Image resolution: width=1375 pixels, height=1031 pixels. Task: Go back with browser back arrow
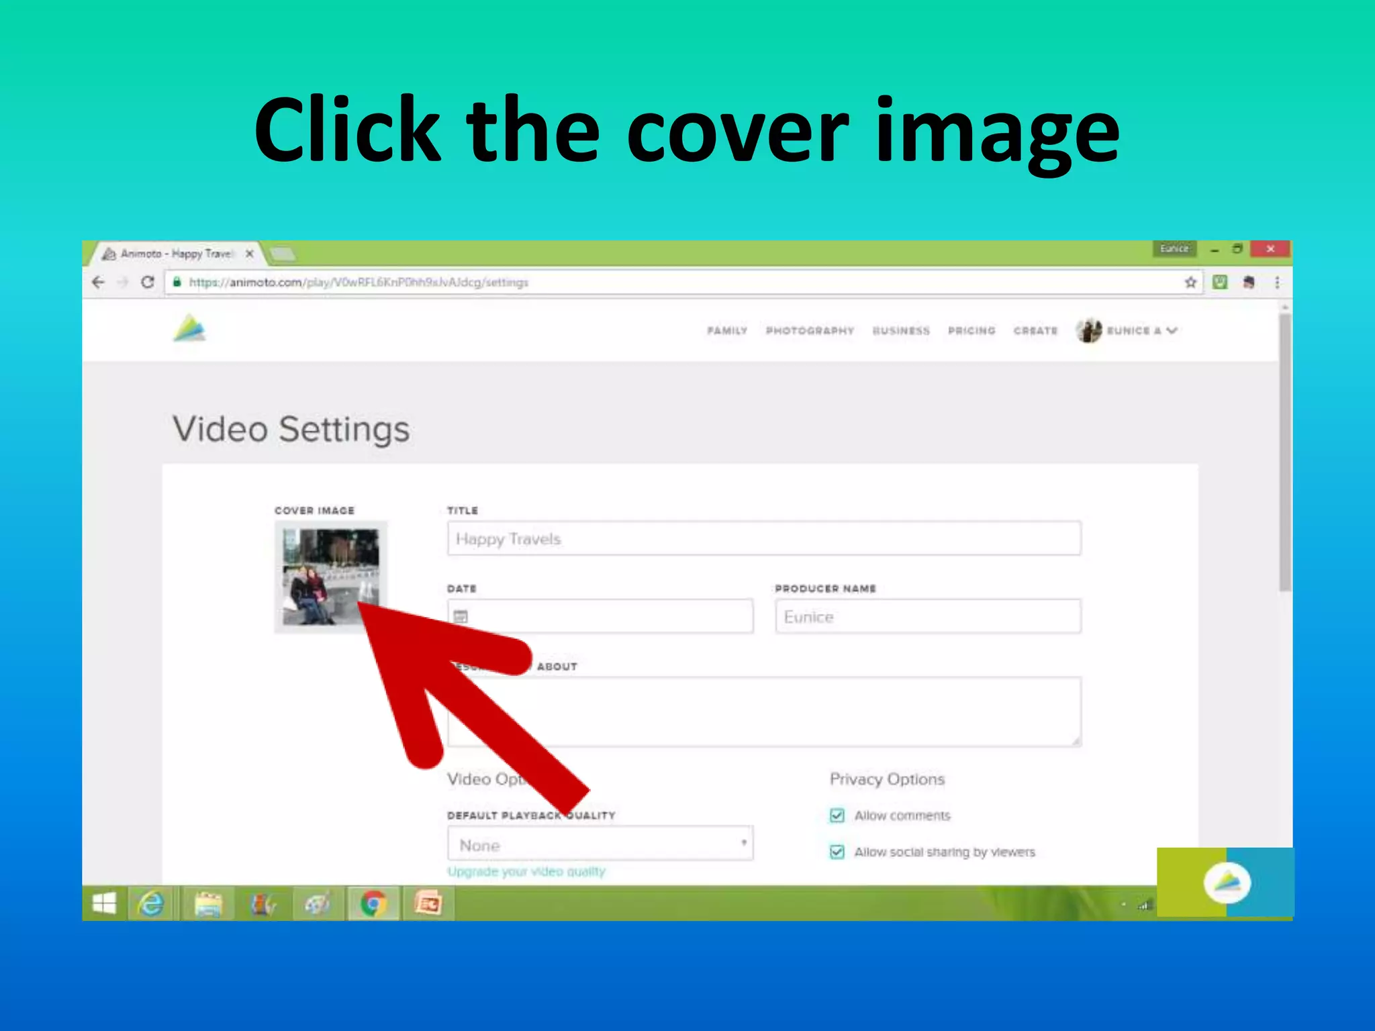[x=99, y=283]
